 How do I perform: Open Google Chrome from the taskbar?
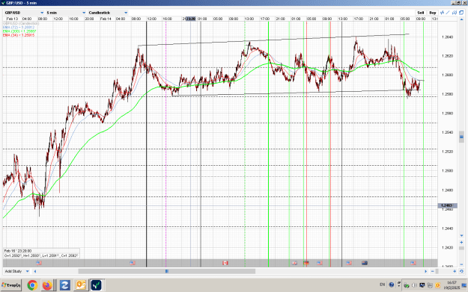click(32, 285)
